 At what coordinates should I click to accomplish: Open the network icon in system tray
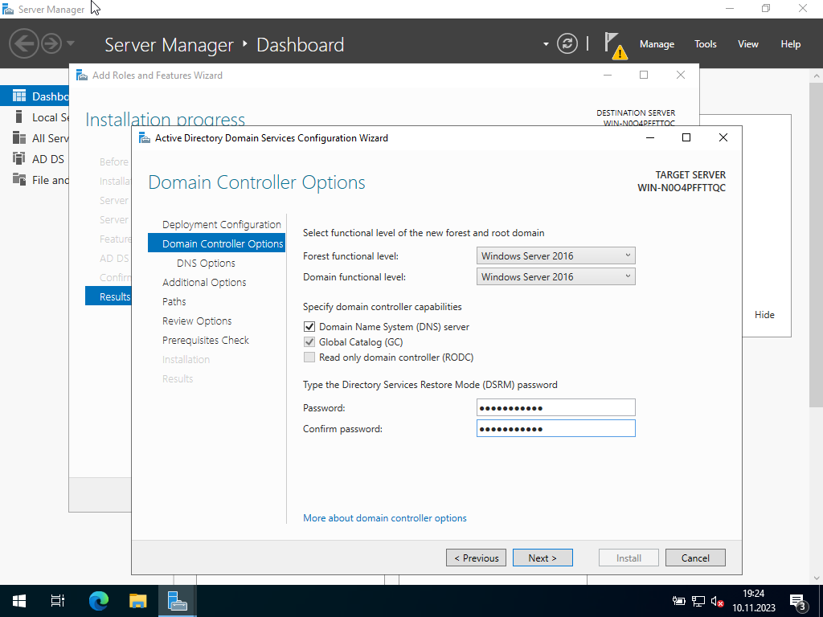(698, 601)
